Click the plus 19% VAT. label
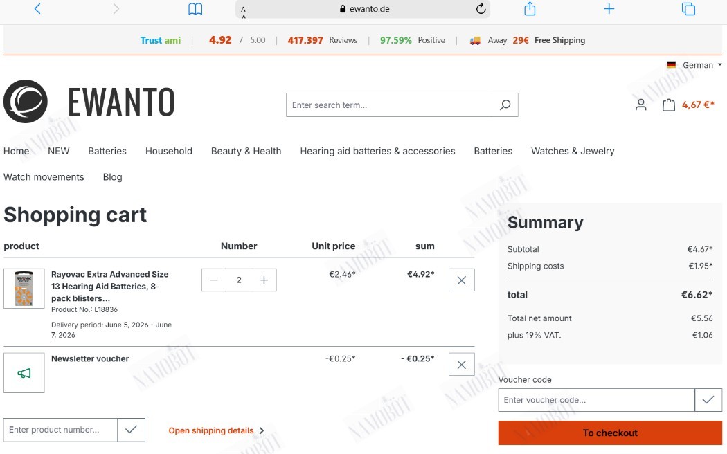Screen dimensions: 727x454 534,335
